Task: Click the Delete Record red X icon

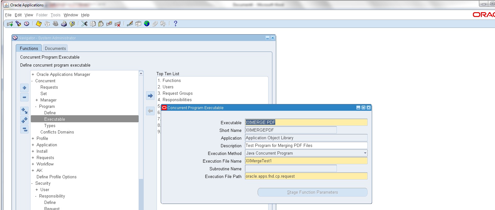Action: pos(118,24)
